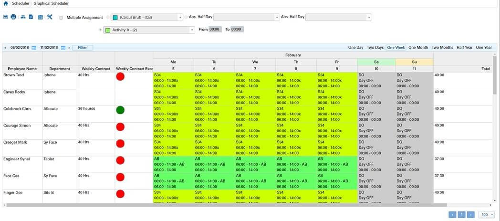The width and height of the screenshot is (500, 221).
Task: Click the From time input field
Action: (x=215, y=30)
